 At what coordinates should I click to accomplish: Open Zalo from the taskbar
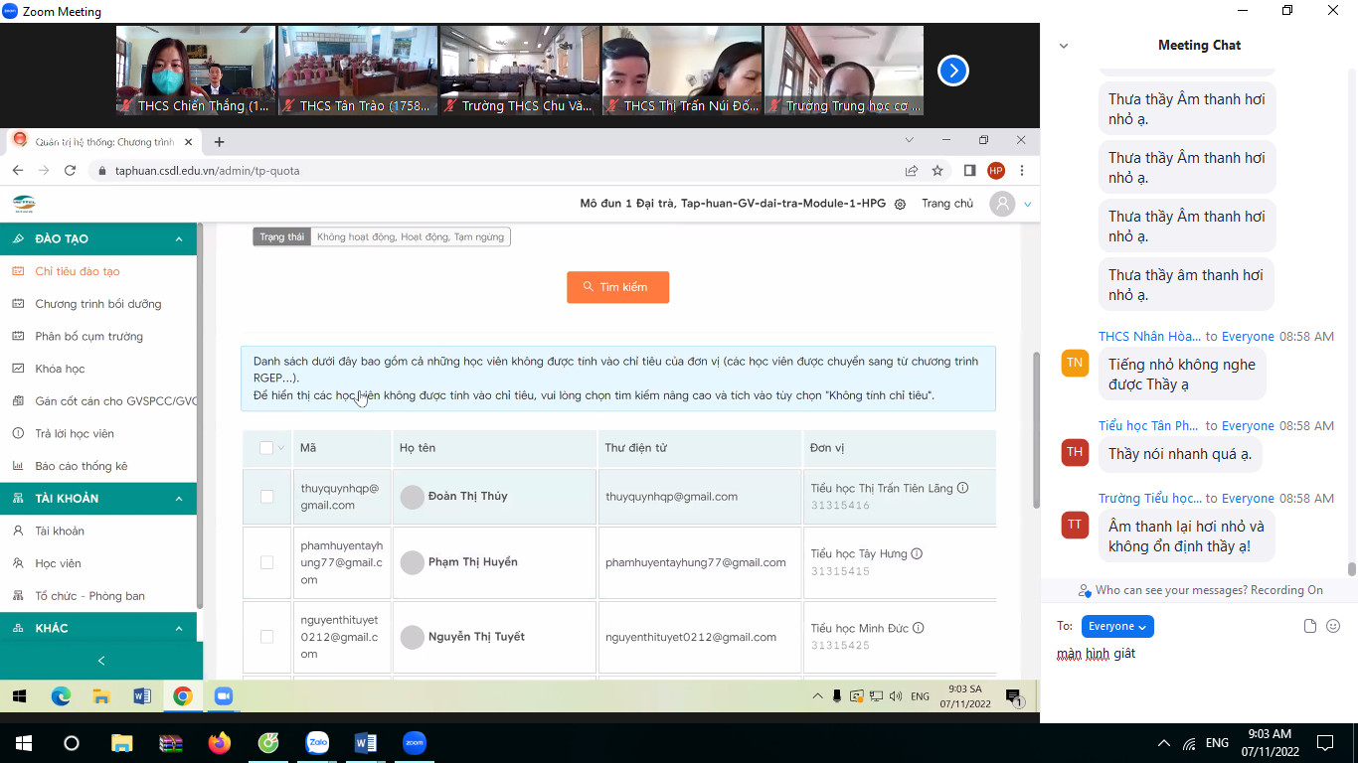click(x=317, y=742)
